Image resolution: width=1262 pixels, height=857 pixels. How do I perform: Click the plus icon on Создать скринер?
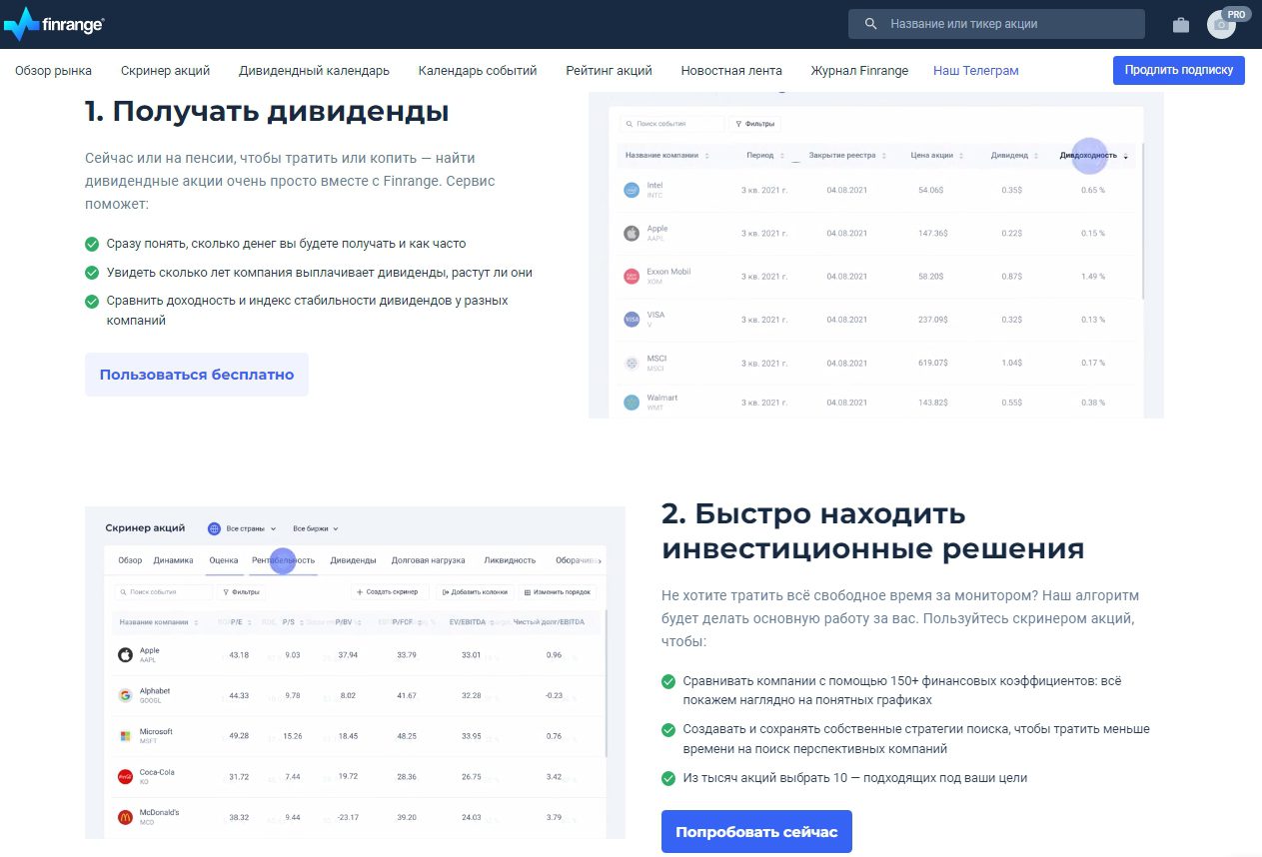[x=358, y=591]
